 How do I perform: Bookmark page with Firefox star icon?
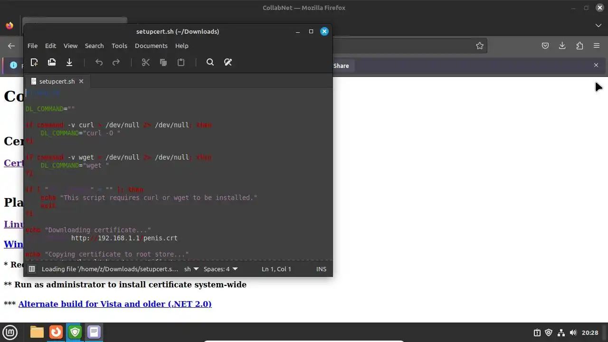point(480,46)
